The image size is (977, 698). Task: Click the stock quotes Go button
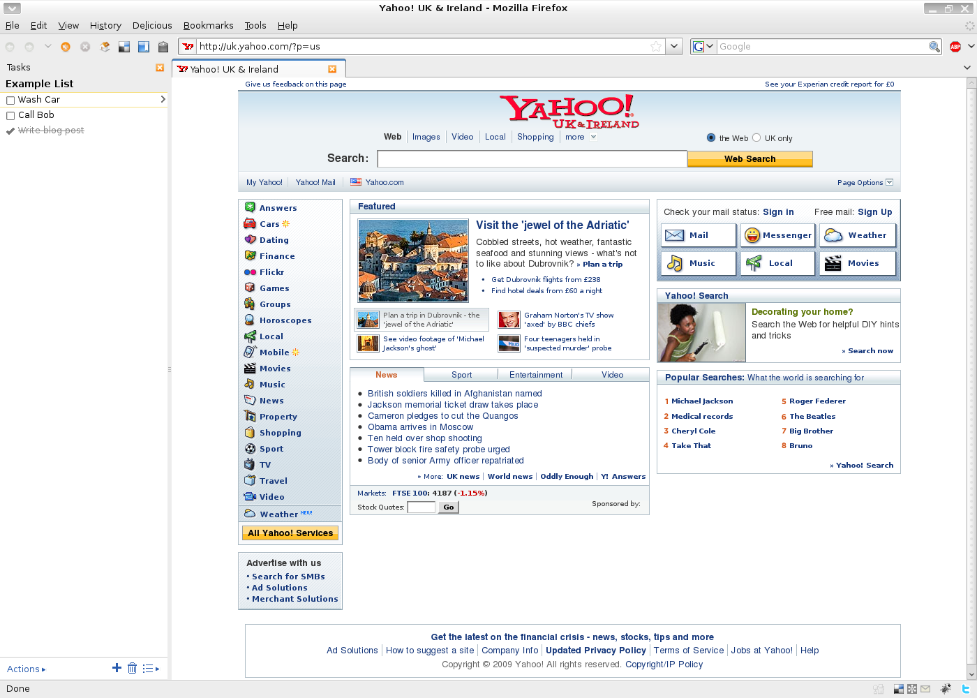tap(449, 507)
